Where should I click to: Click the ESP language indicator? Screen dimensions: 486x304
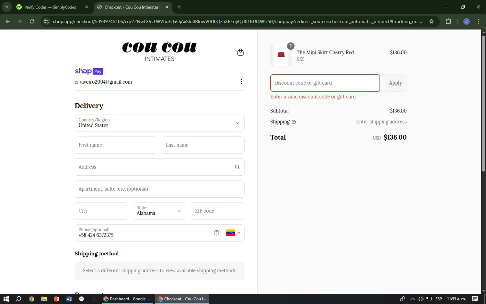(439, 299)
